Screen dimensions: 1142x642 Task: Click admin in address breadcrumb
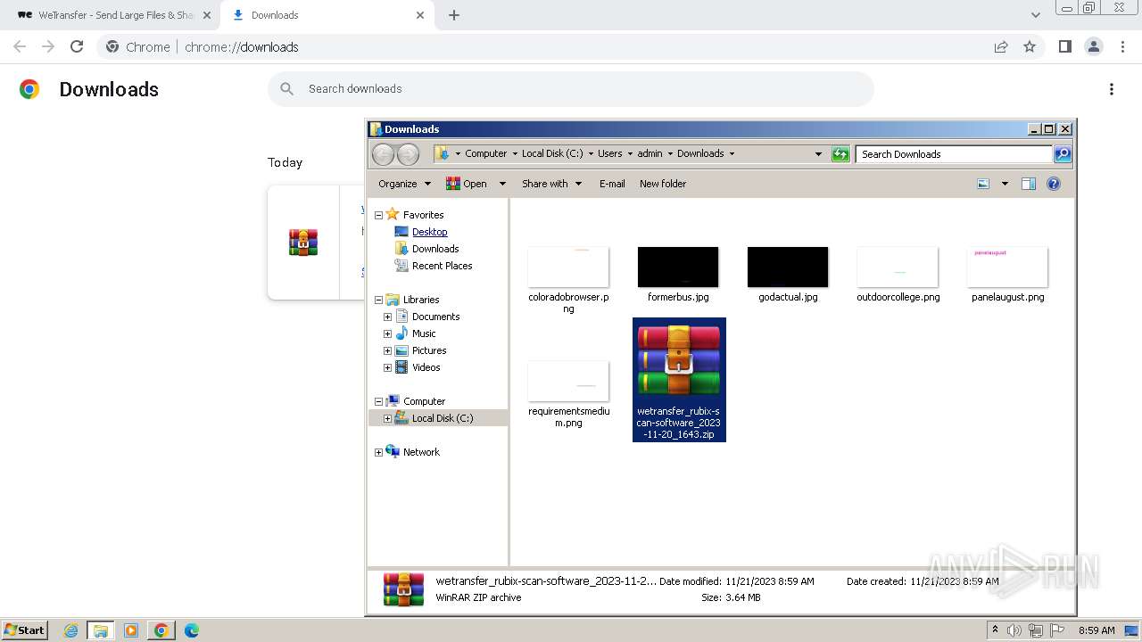pos(650,153)
